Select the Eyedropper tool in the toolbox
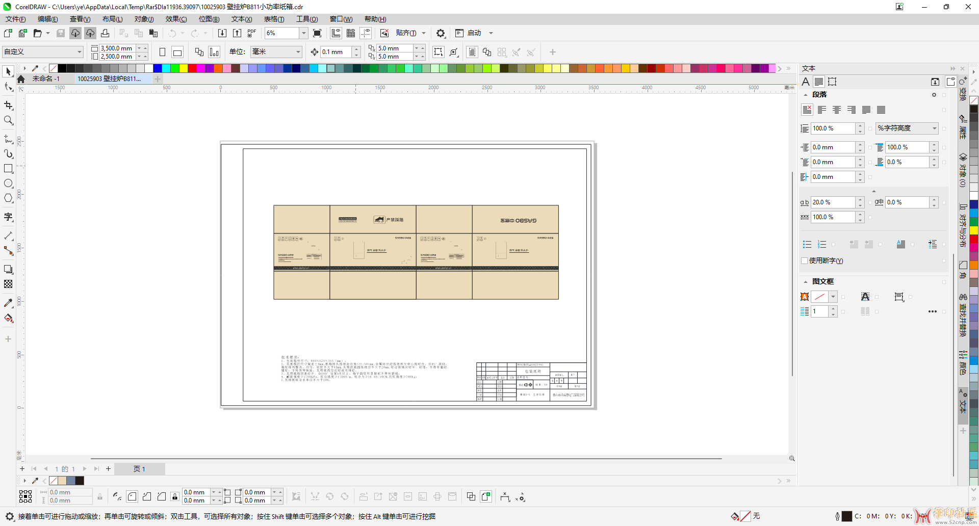The width and height of the screenshot is (979, 526). pos(9,303)
